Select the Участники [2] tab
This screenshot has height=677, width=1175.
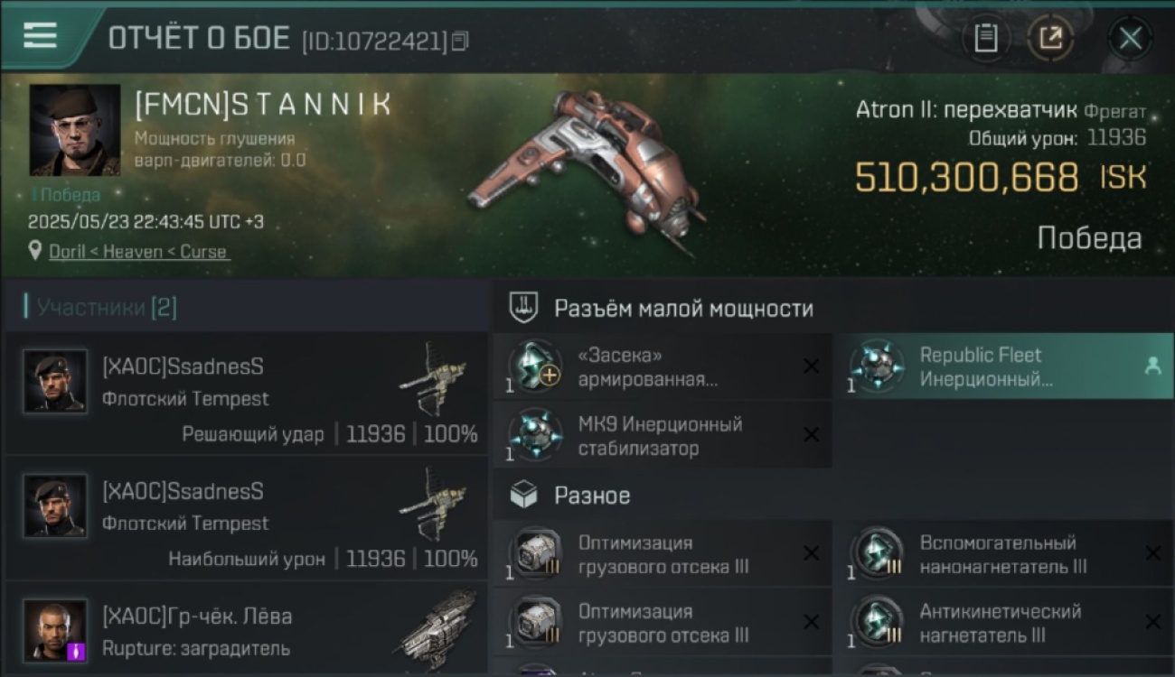[x=101, y=307]
